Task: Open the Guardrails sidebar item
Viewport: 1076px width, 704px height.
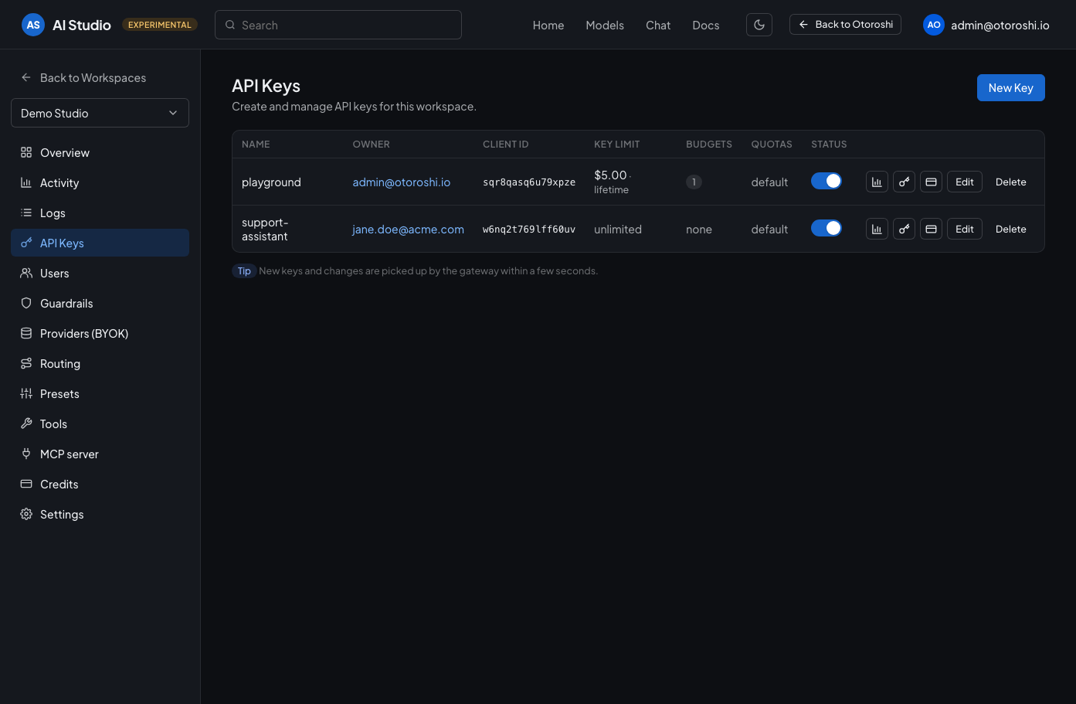Action: [x=100, y=303]
